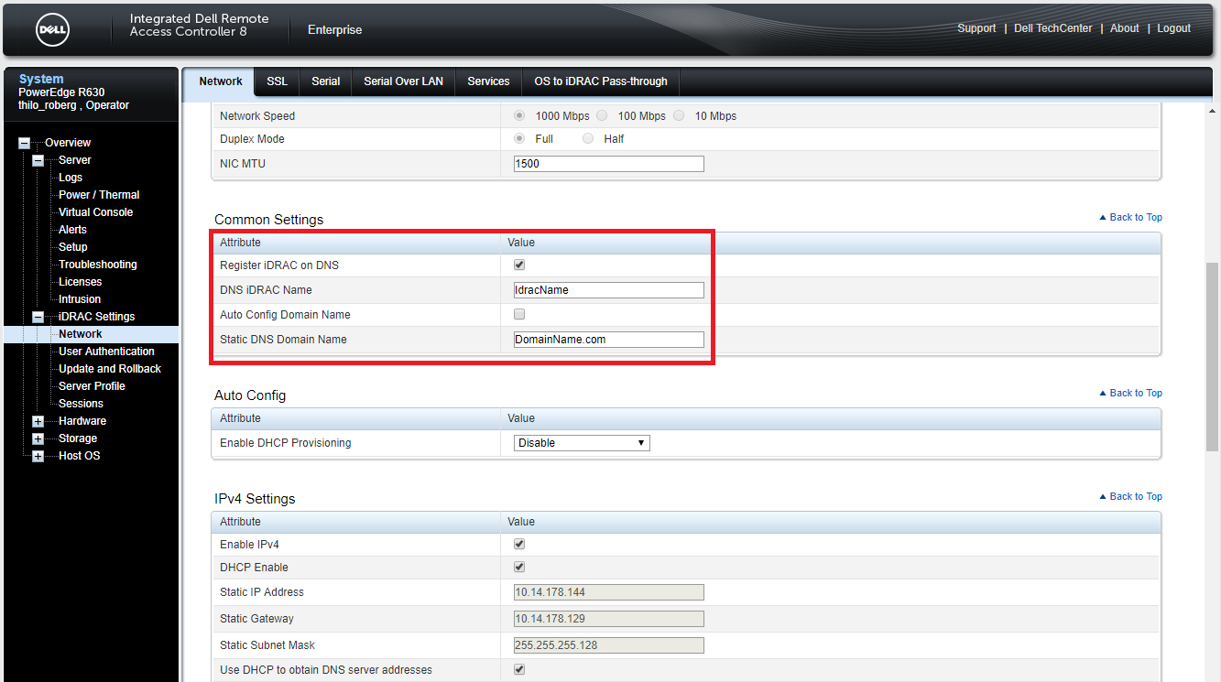
Task: Toggle the Enable IPv4 checkbox
Action: (519, 545)
